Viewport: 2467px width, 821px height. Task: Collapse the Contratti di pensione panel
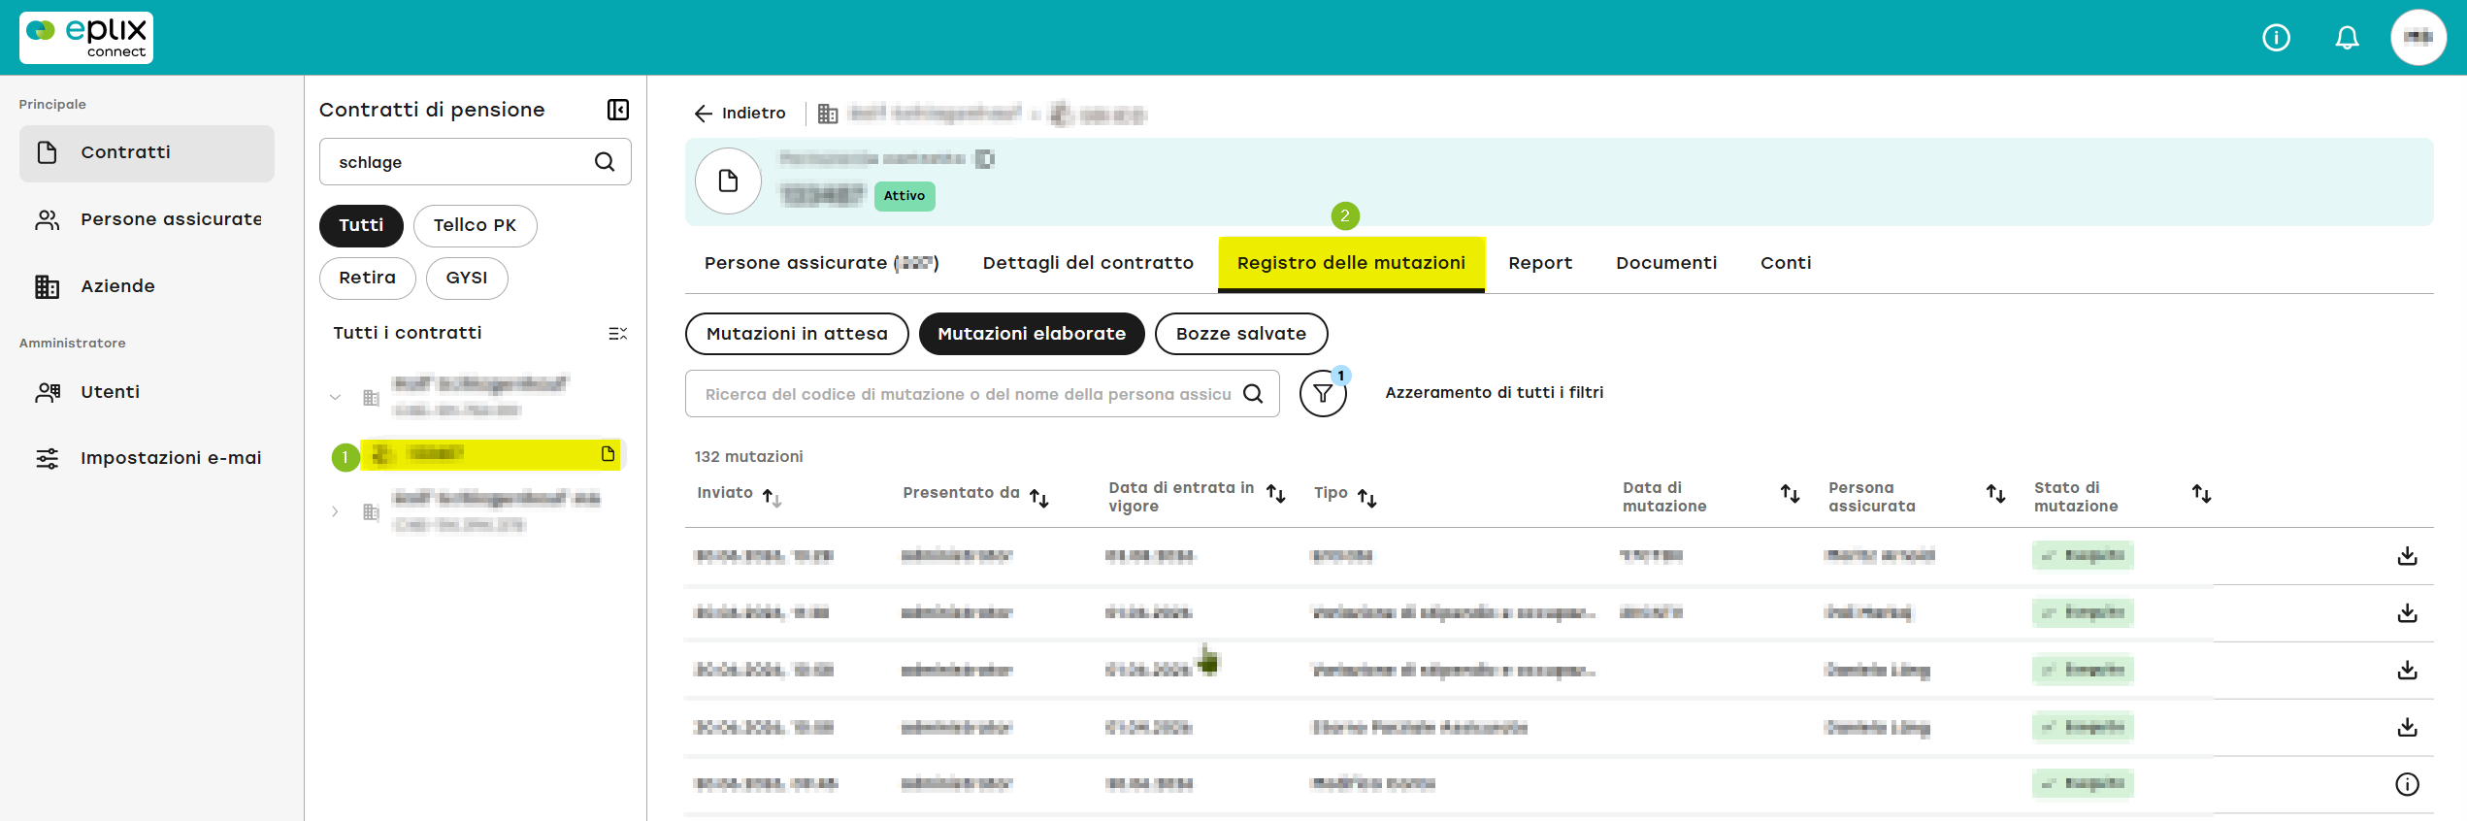click(618, 110)
